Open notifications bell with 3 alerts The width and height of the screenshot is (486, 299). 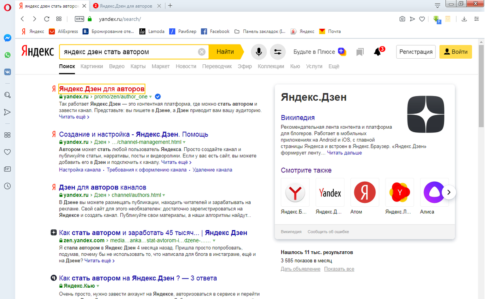tap(378, 51)
